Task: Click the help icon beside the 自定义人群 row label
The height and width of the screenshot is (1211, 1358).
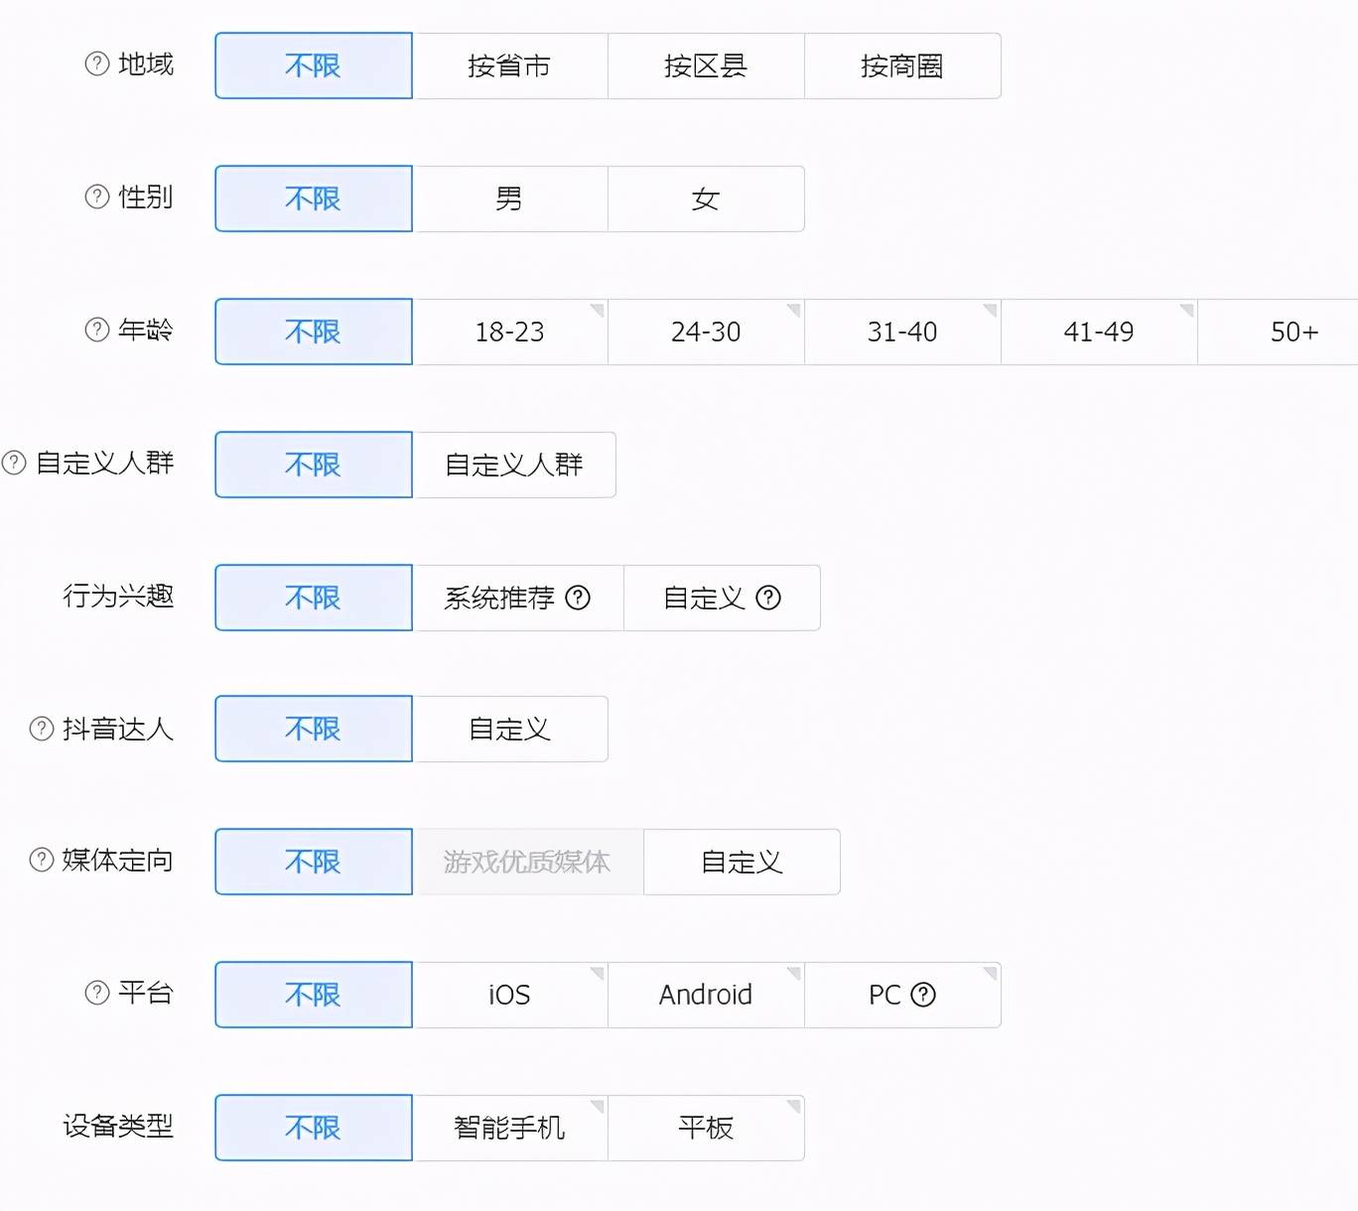Action: (14, 463)
